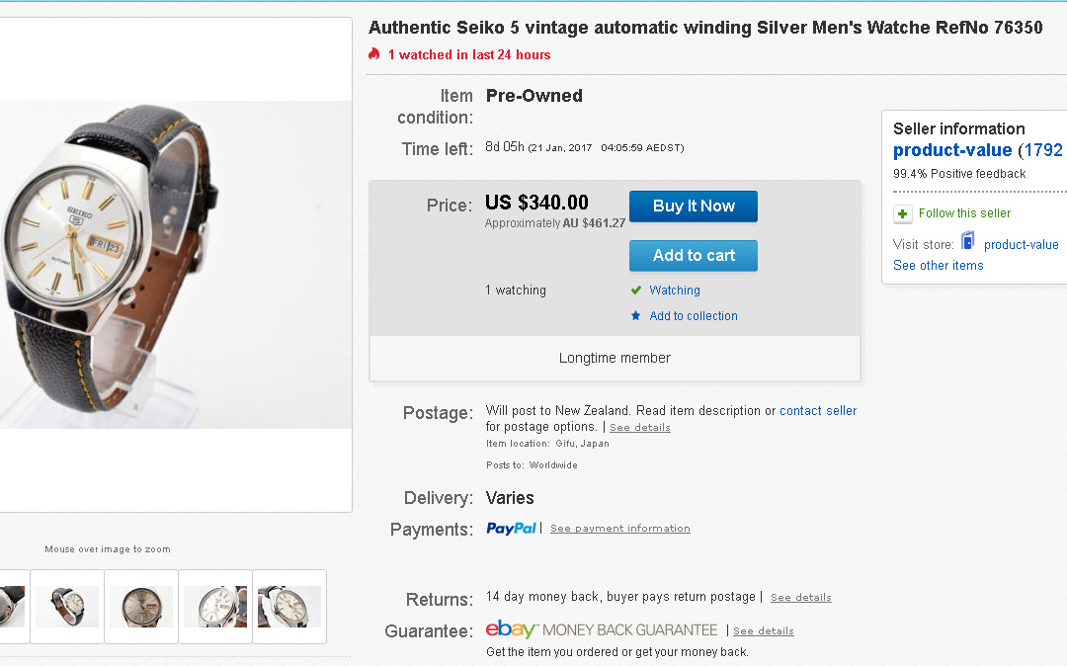
Task: Select the last thumbnail in the row
Action: click(289, 606)
